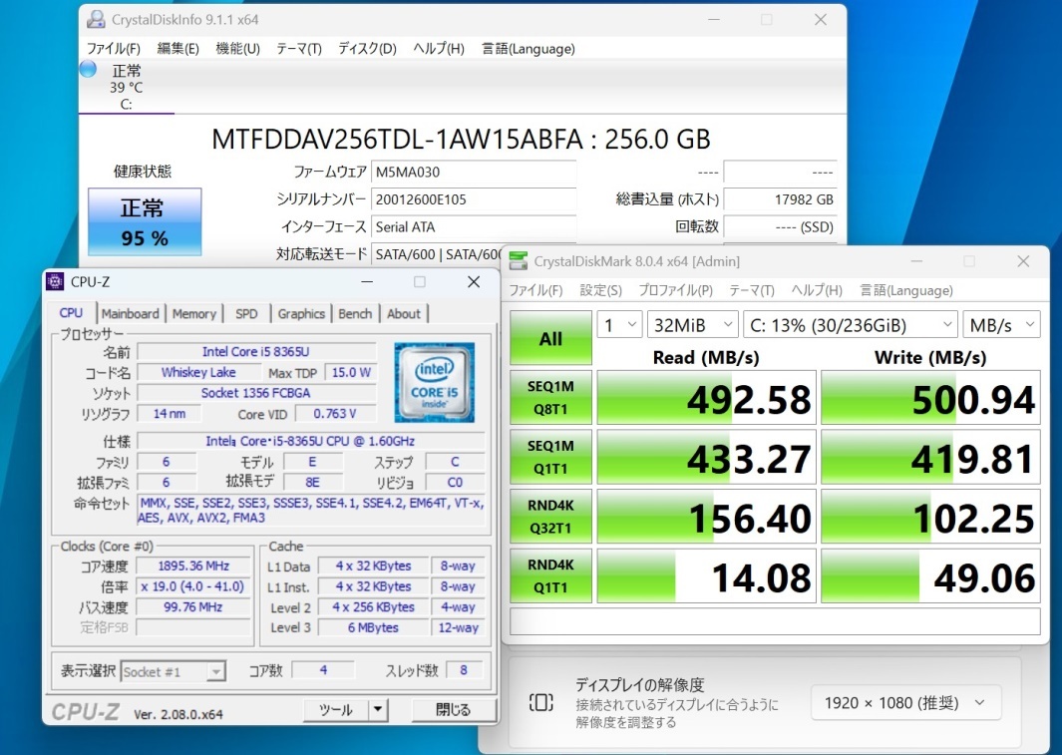The image size is (1062, 755).
Task: Click the Max TDP 15.0 W value
Action: pyautogui.click(x=351, y=372)
